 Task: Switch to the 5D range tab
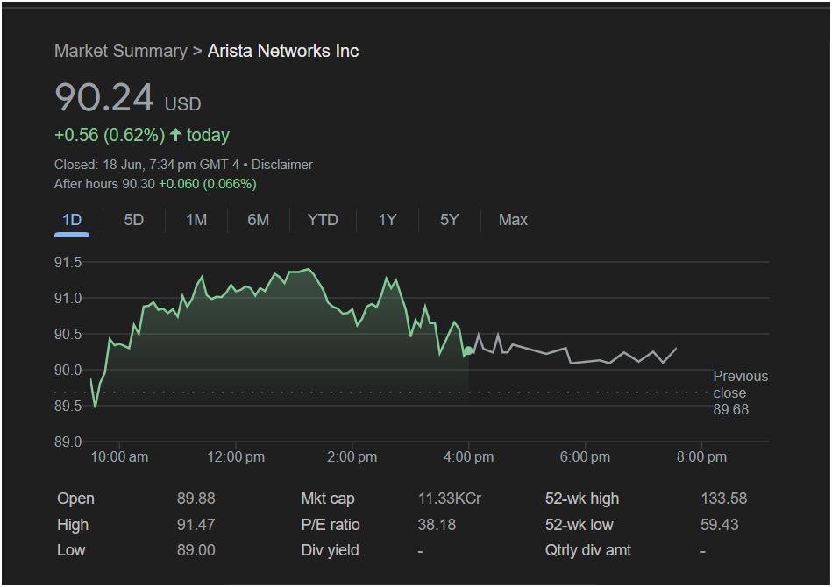[x=134, y=220]
